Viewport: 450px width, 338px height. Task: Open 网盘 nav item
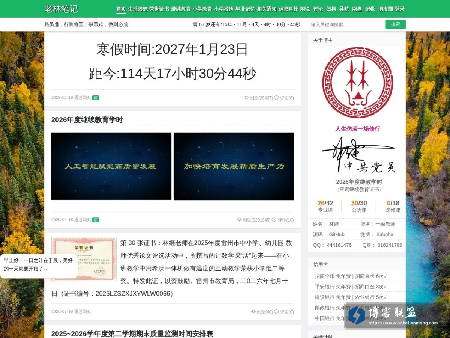[x=357, y=9]
